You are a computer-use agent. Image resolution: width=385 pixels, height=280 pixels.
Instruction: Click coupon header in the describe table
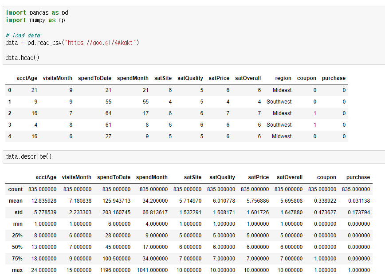[x=326, y=177]
